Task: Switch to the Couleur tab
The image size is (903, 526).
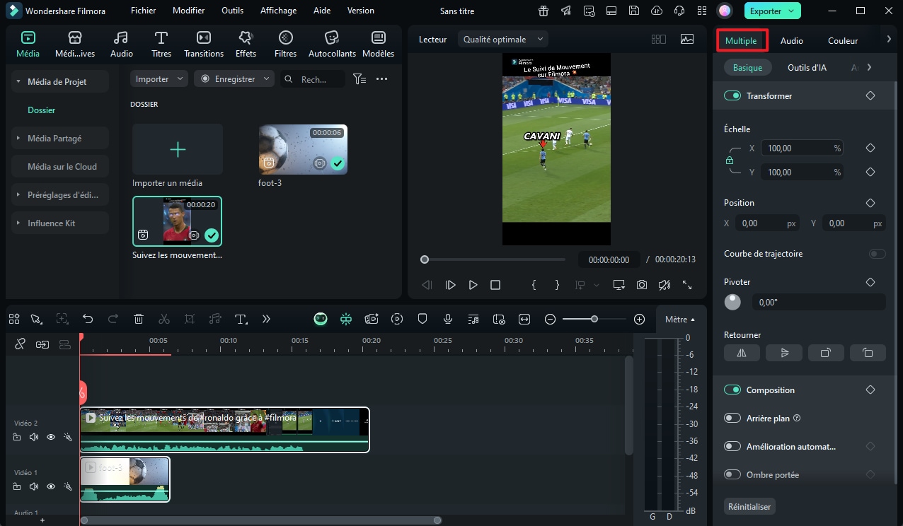Action: 843,41
